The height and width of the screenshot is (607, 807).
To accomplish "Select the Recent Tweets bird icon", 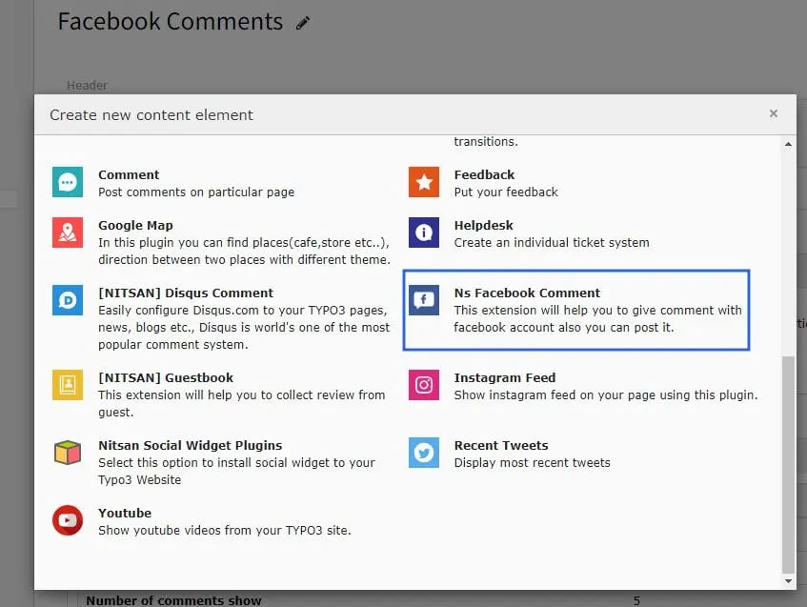I will 424,453.
